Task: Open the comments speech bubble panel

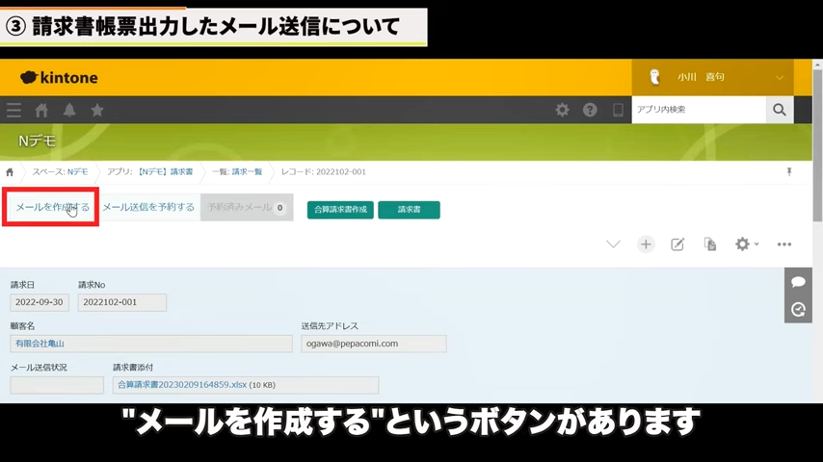Action: 798,282
